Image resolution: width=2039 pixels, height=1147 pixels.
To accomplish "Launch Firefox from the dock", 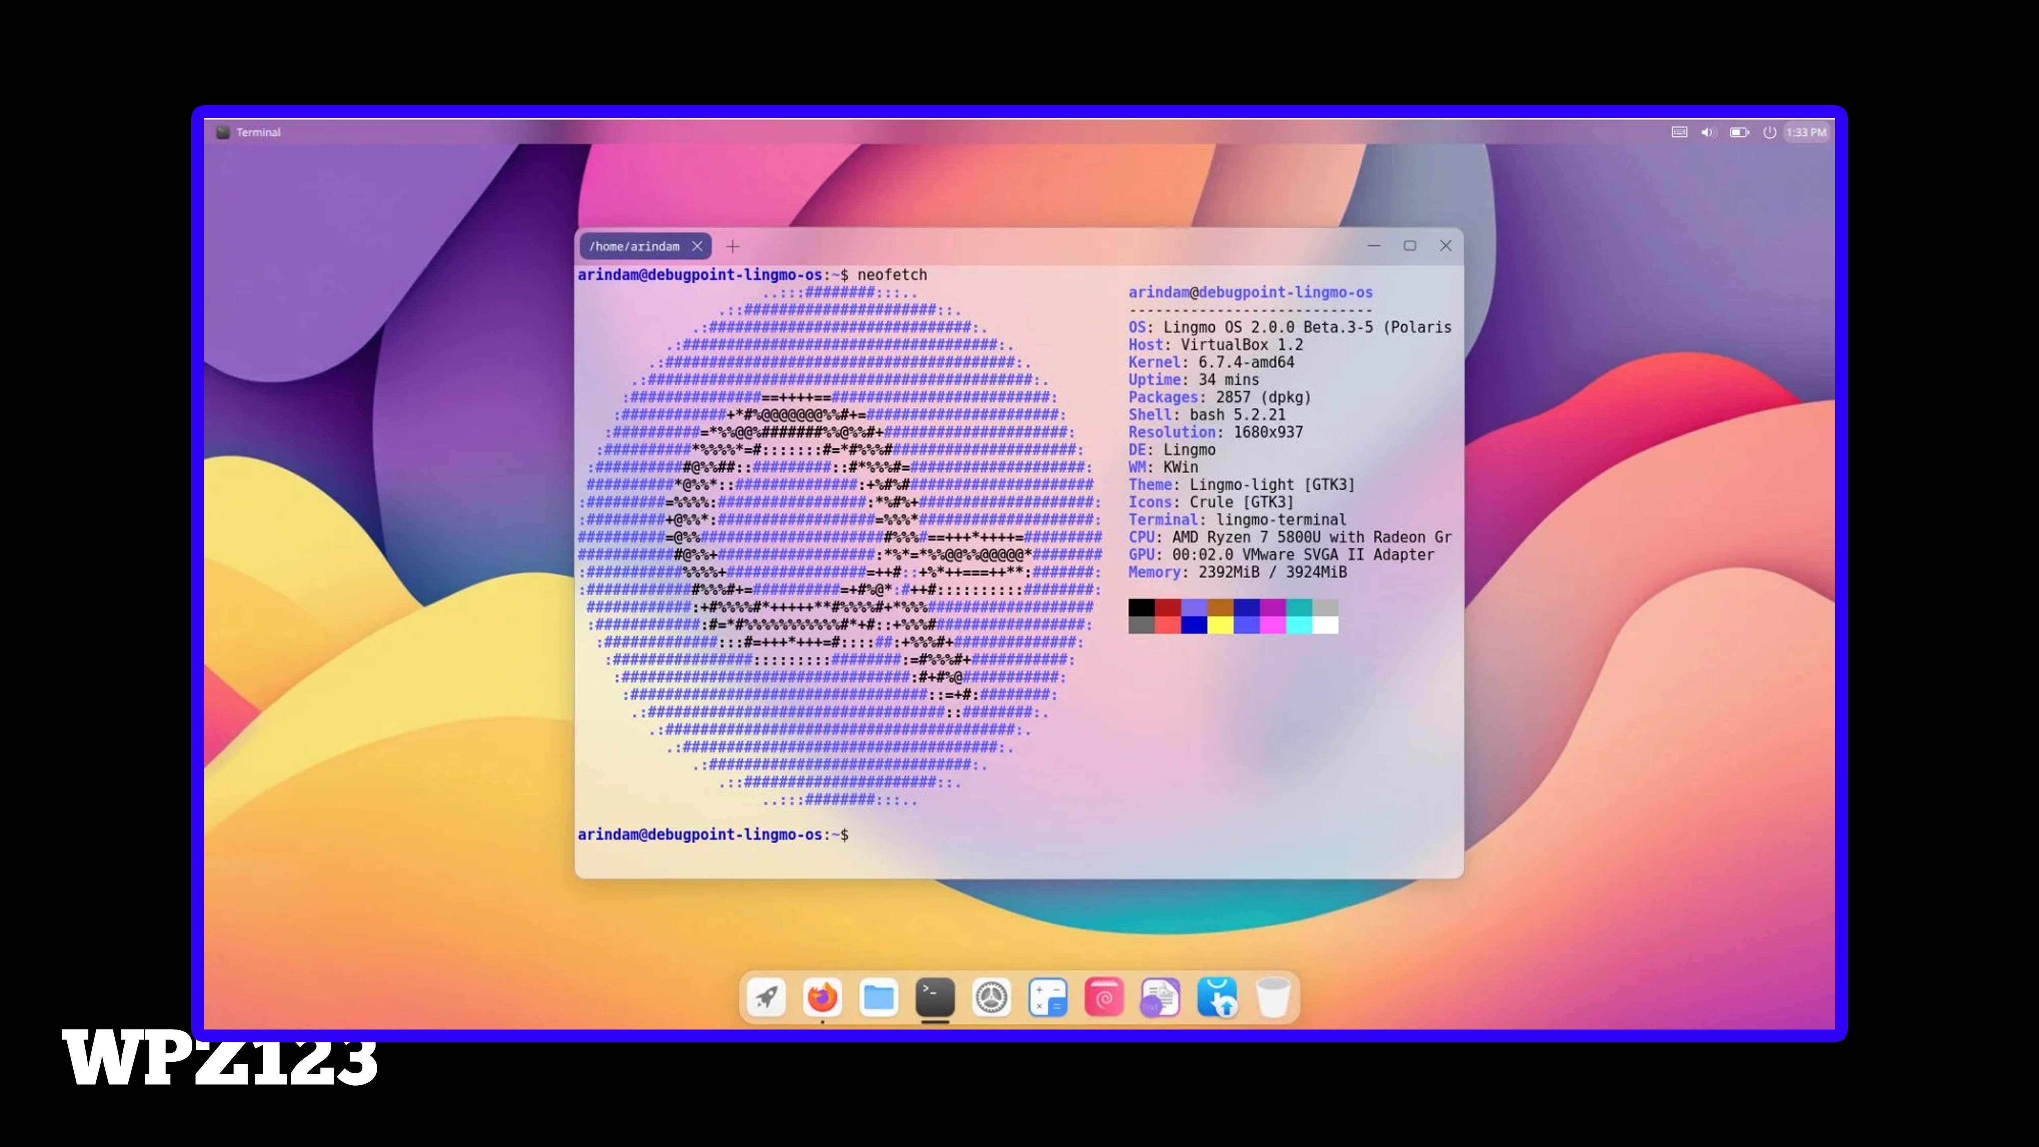I will (822, 996).
